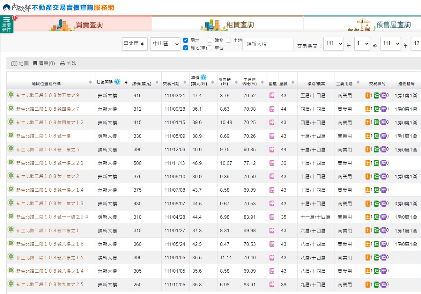The height and width of the screenshot is (294, 421).
Task: Open end year 111 dropdown
Action: (x=390, y=43)
